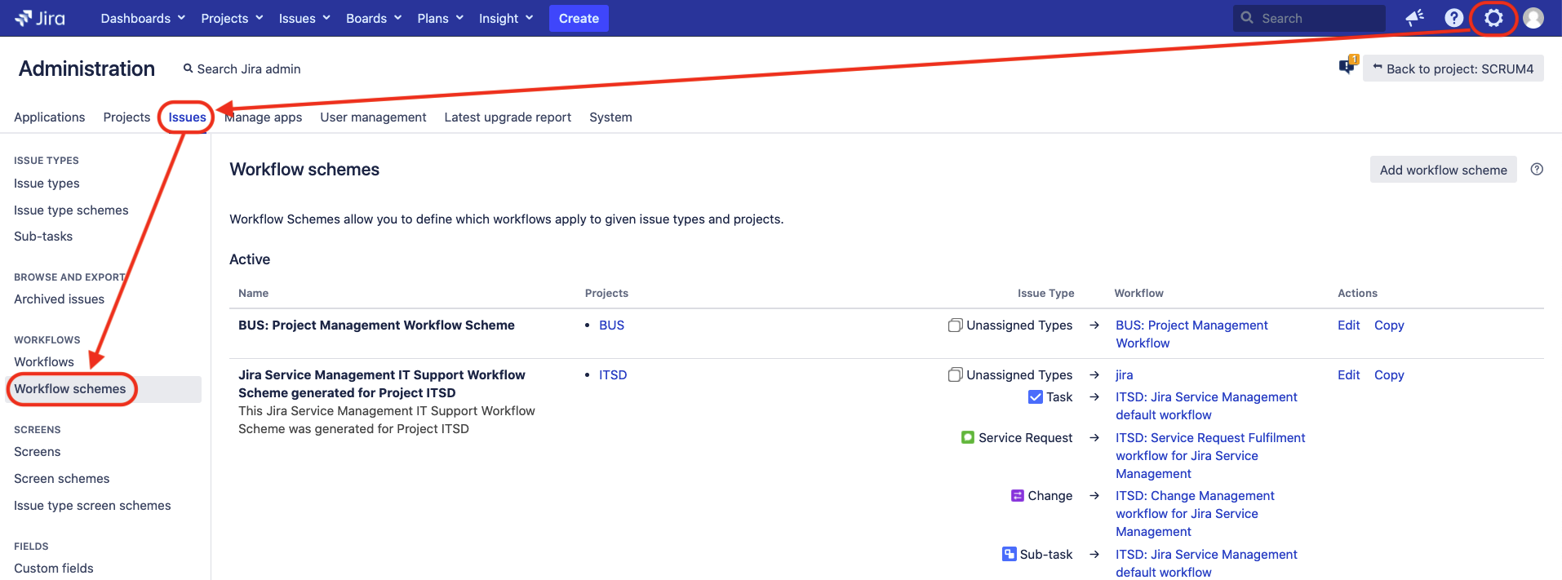Open the notifications megaphone icon
This screenshot has width=1562, height=580.
pyautogui.click(x=1414, y=18)
